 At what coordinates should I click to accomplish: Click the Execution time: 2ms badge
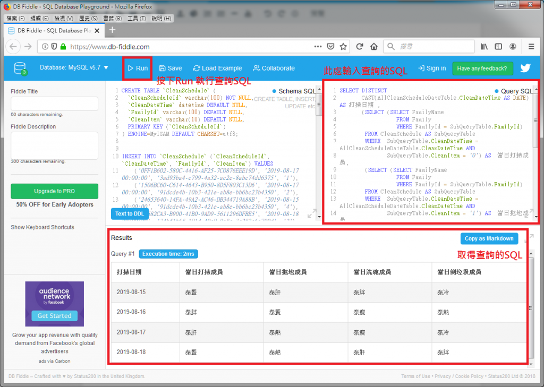(x=168, y=254)
